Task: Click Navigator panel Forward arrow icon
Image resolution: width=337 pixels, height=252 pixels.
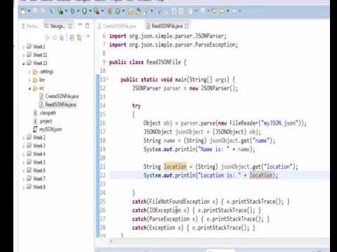Action: pyautogui.click(x=54, y=37)
